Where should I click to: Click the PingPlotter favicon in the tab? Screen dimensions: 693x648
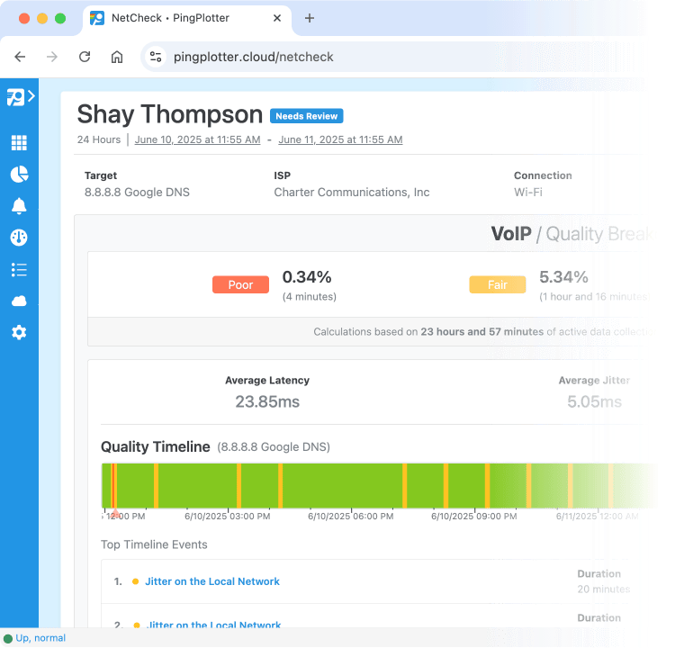97,18
